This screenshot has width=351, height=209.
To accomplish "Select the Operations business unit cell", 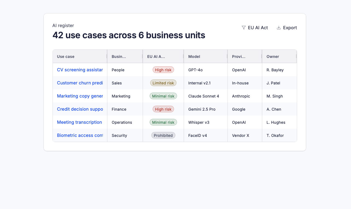I will [x=125, y=122].
